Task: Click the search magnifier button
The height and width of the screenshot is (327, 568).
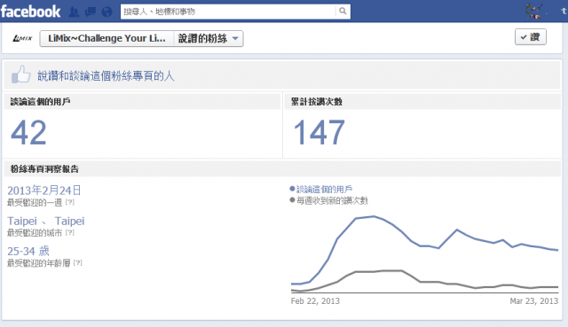Action: click(343, 12)
